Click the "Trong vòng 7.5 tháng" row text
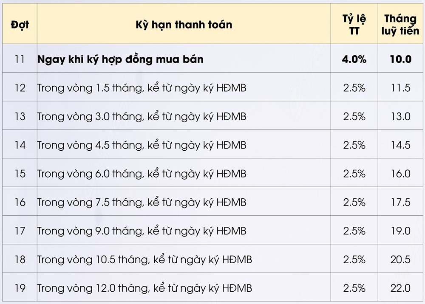 pyautogui.click(x=142, y=202)
